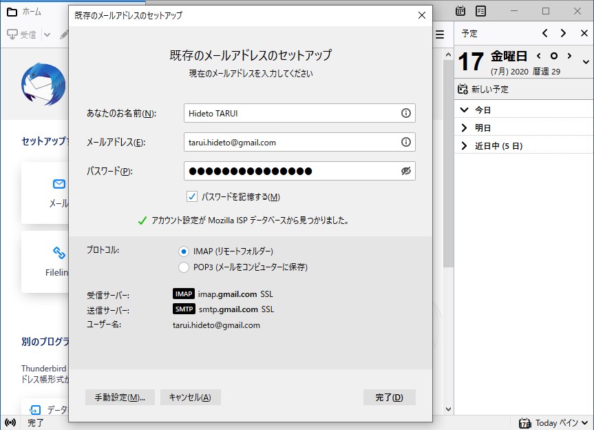Screen dimensions: 594x430
Task: Open the Calendar tab icon
Action: pyautogui.click(x=460, y=11)
